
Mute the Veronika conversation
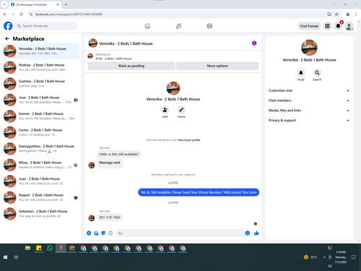click(x=301, y=72)
